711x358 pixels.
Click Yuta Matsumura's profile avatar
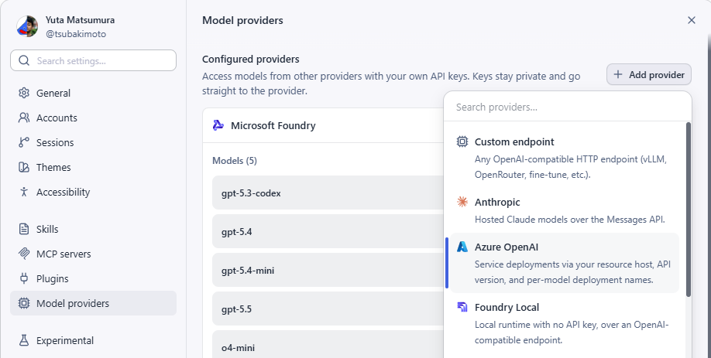27,27
